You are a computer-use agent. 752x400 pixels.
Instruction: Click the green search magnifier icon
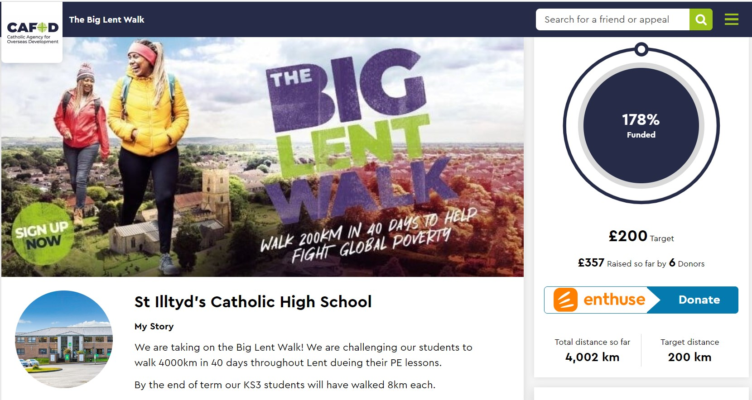coord(701,19)
